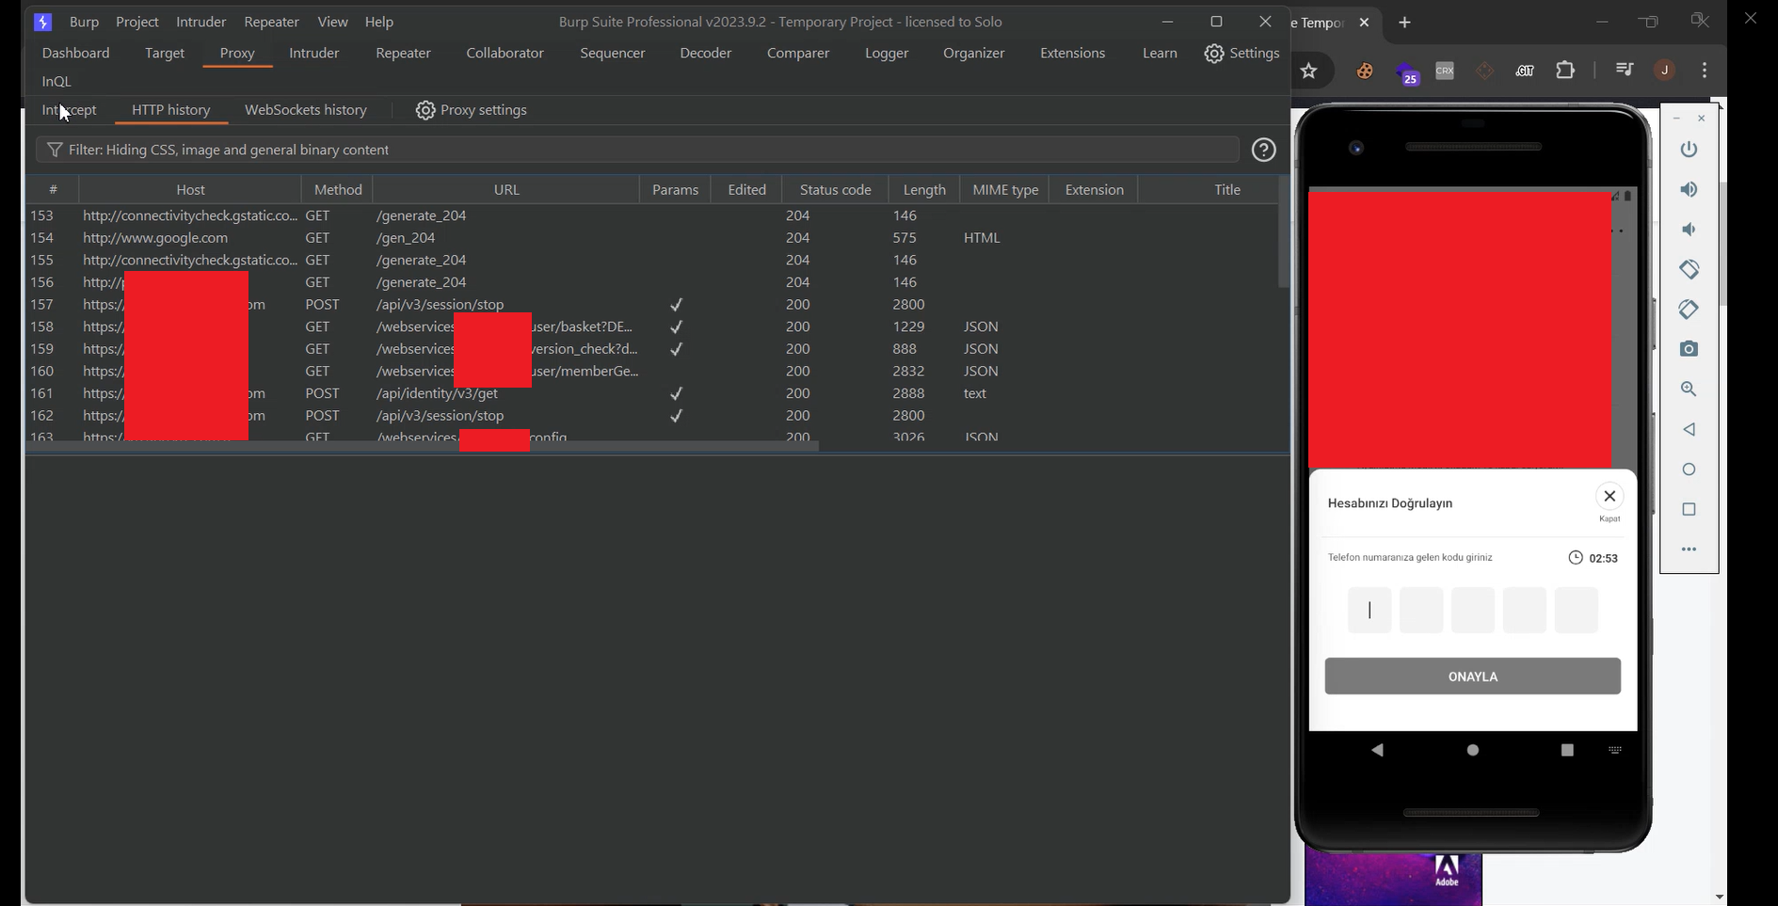
Task: Bookmark page with the star icon
Action: pyautogui.click(x=1308, y=71)
